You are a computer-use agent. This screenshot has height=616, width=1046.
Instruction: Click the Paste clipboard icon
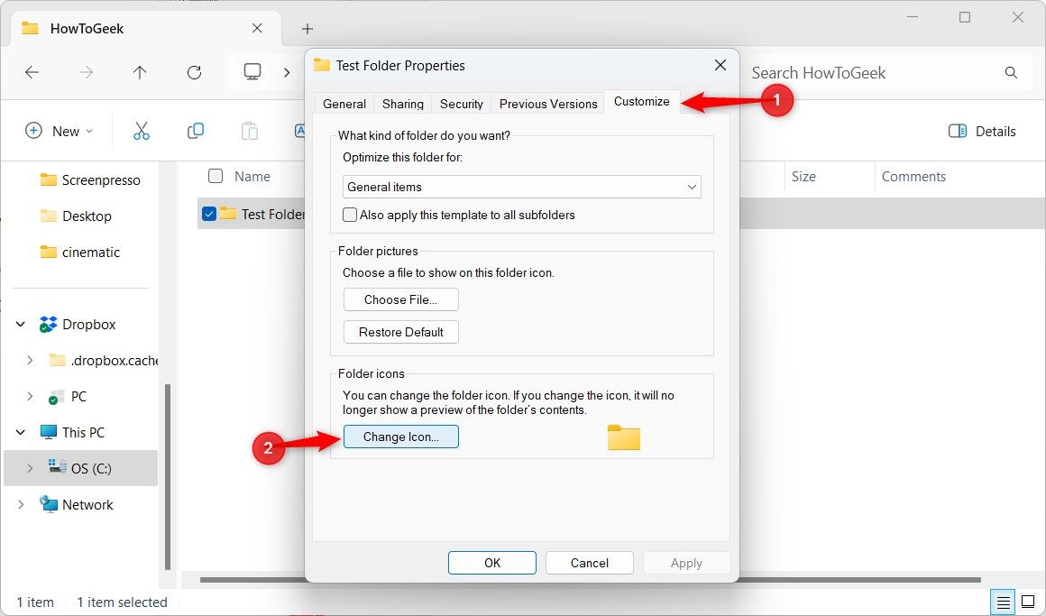coord(250,131)
